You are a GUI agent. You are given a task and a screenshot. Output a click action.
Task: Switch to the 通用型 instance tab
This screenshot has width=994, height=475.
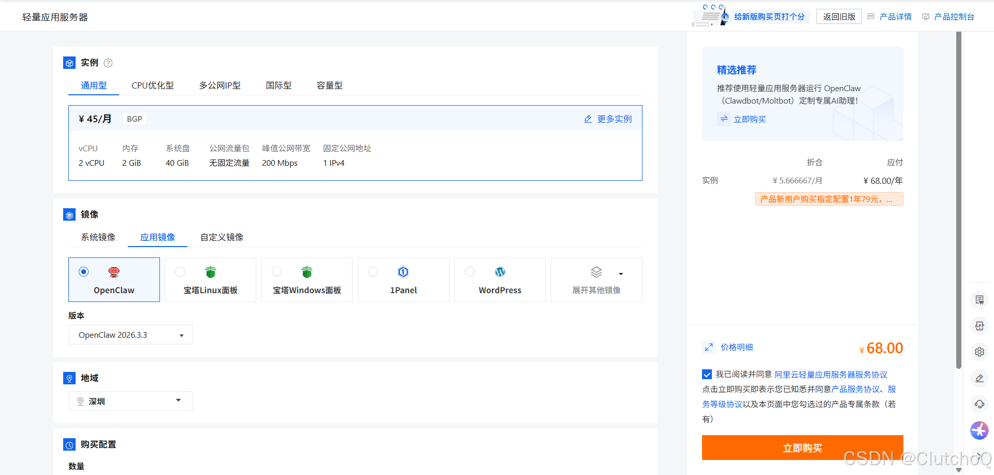point(94,85)
